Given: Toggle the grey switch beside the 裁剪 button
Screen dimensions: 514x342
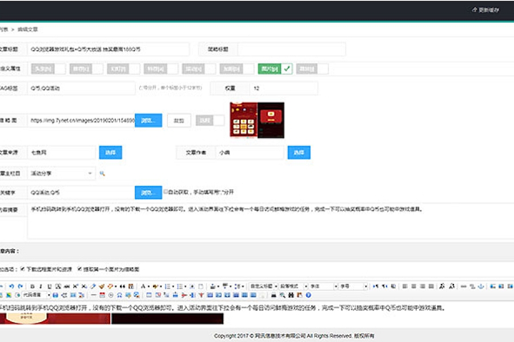Looking at the screenshot, I should (210, 120).
